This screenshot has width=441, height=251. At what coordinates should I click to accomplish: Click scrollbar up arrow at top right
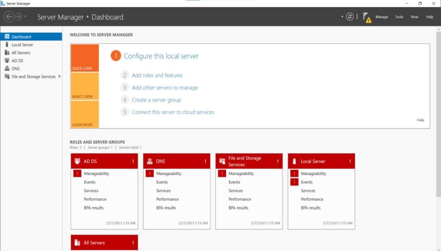click(x=439, y=29)
